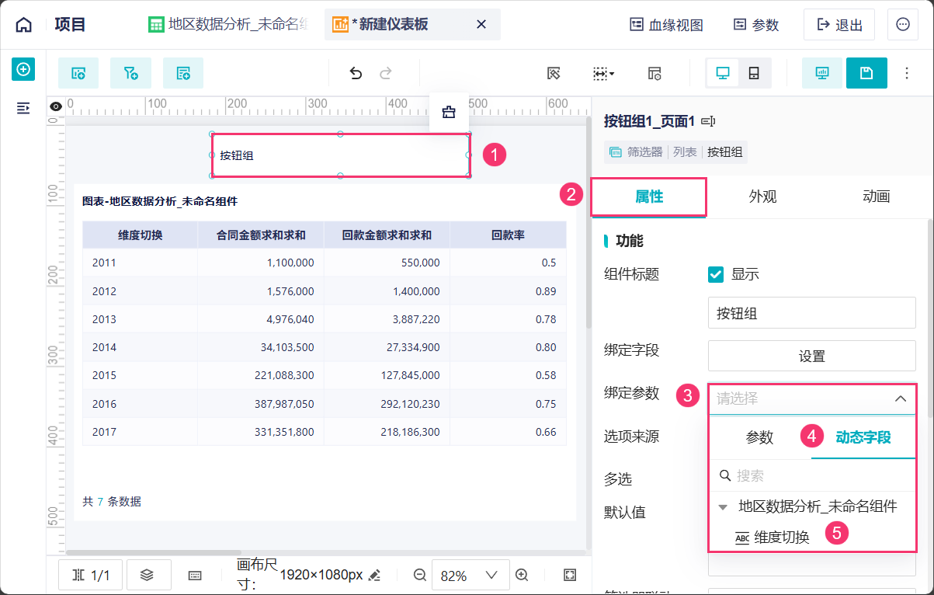Click the 组件标题 text input
Image resolution: width=934 pixels, height=595 pixels.
click(x=811, y=314)
